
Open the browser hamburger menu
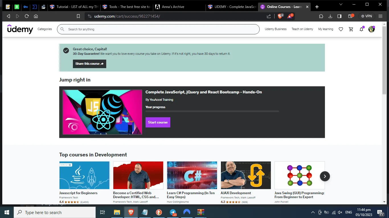(380, 16)
